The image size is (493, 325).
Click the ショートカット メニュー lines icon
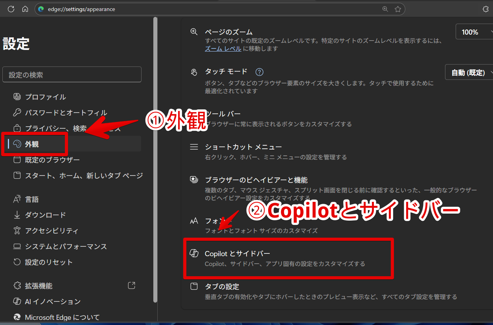(x=194, y=147)
